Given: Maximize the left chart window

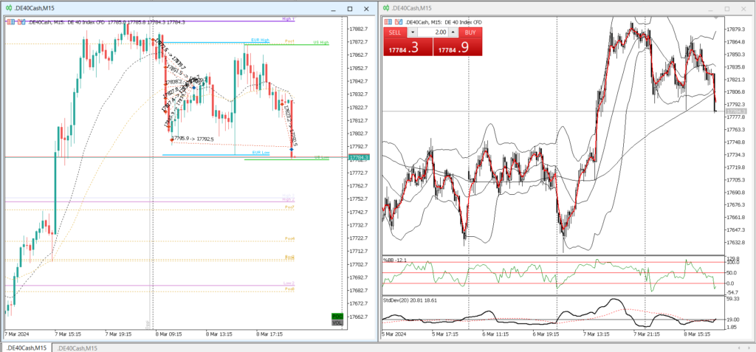Looking at the screenshot, I should click(x=350, y=9).
